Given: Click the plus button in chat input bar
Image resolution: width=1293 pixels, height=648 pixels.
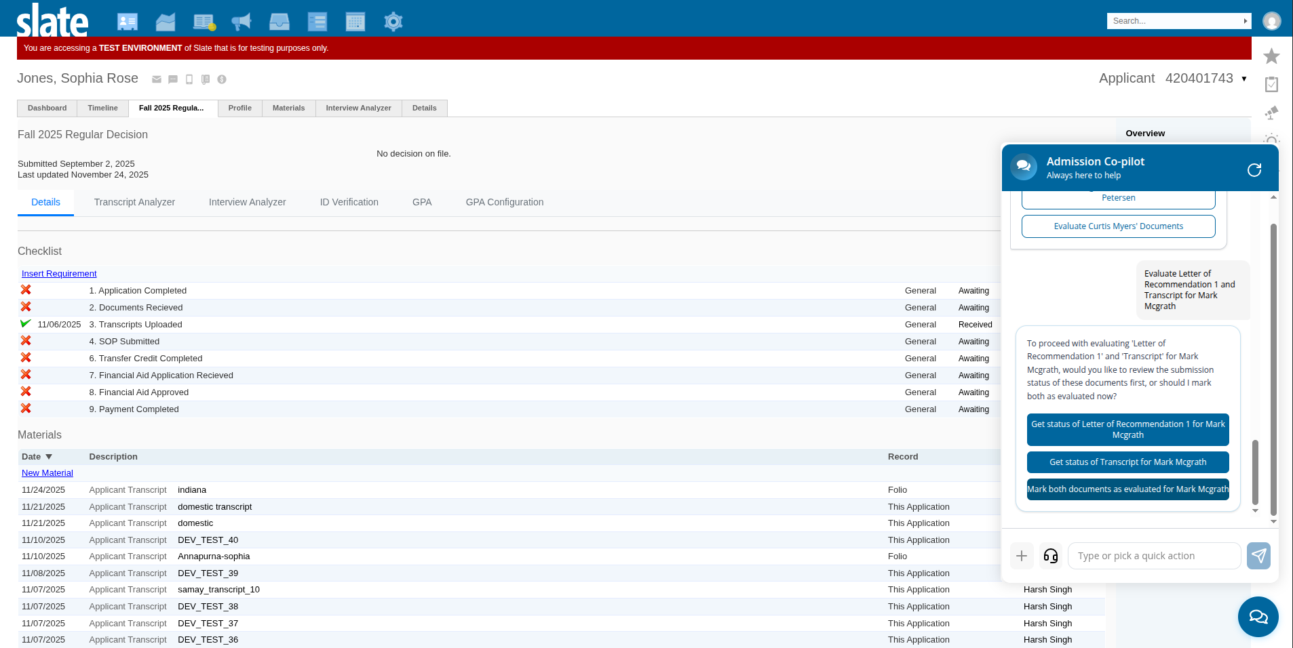Looking at the screenshot, I should tap(1021, 556).
